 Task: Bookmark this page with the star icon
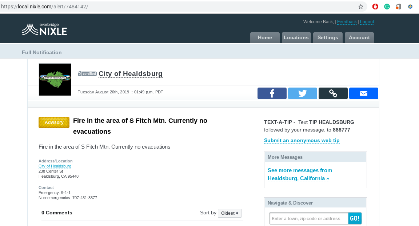coord(361,7)
